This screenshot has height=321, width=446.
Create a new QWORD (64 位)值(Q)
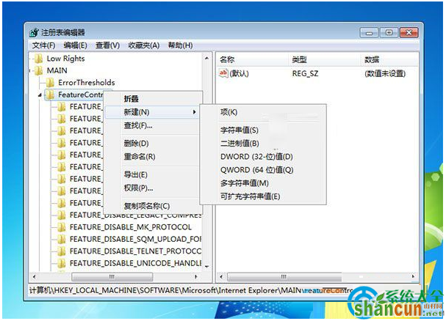tap(263, 170)
